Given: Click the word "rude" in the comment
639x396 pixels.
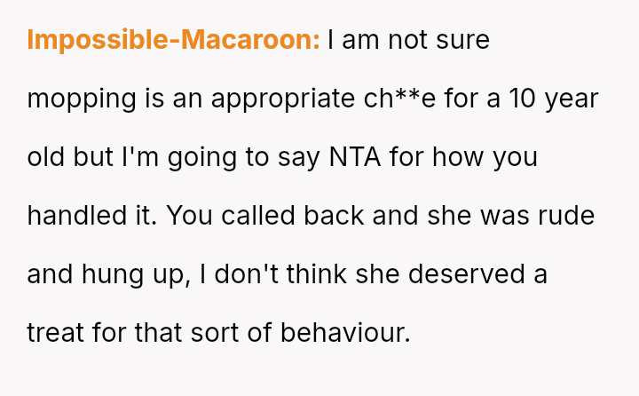Looking at the screenshot, I should tap(566, 216).
